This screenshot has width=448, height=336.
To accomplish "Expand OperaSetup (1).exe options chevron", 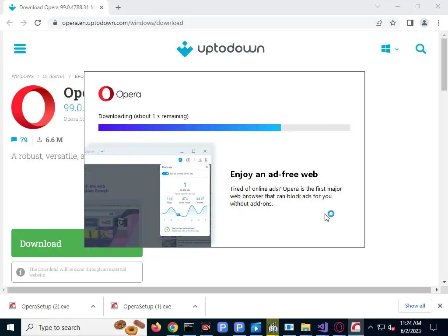I will pyautogui.click(x=195, y=306).
